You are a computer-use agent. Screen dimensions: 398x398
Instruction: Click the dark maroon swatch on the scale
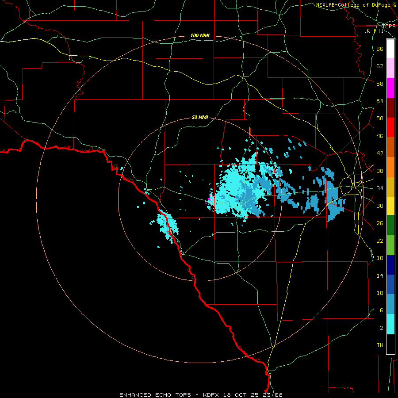390,108
